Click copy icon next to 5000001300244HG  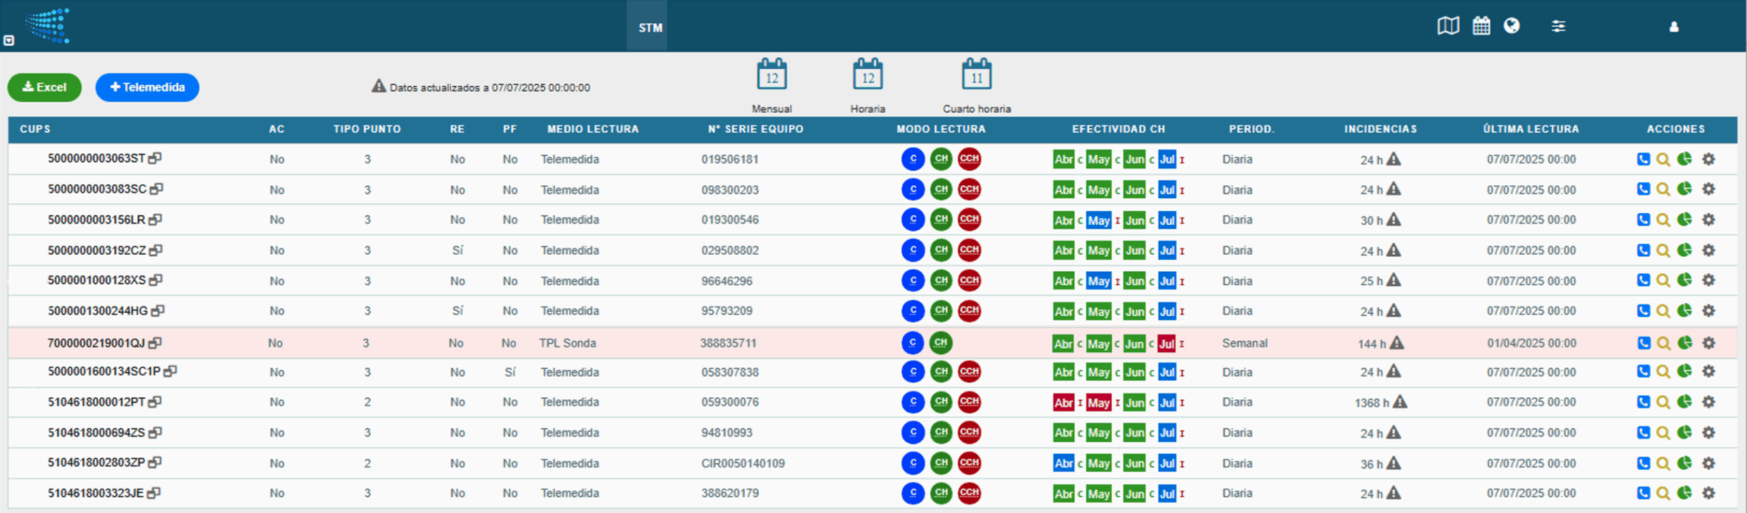[158, 311]
